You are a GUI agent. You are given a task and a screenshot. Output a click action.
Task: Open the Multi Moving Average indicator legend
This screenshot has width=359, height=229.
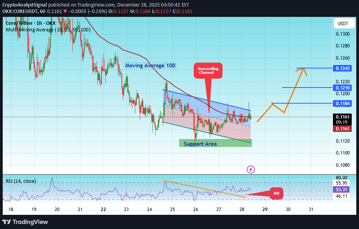[x=48, y=30]
